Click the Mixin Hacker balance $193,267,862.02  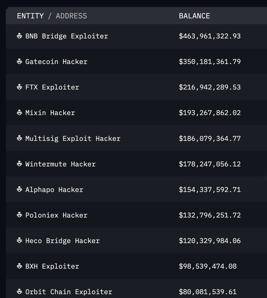click(x=210, y=113)
